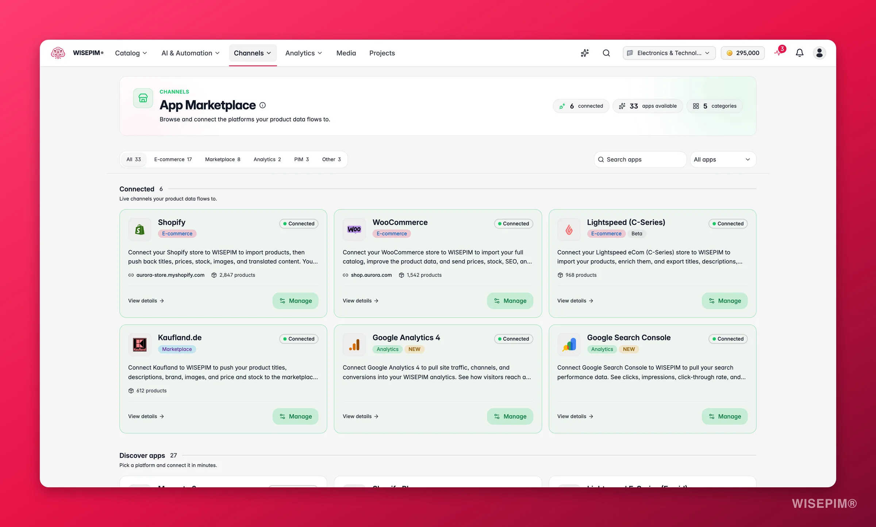Click the 295,000 credits balance
This screenshot has width=876, height=527.
tap(743, 53)
